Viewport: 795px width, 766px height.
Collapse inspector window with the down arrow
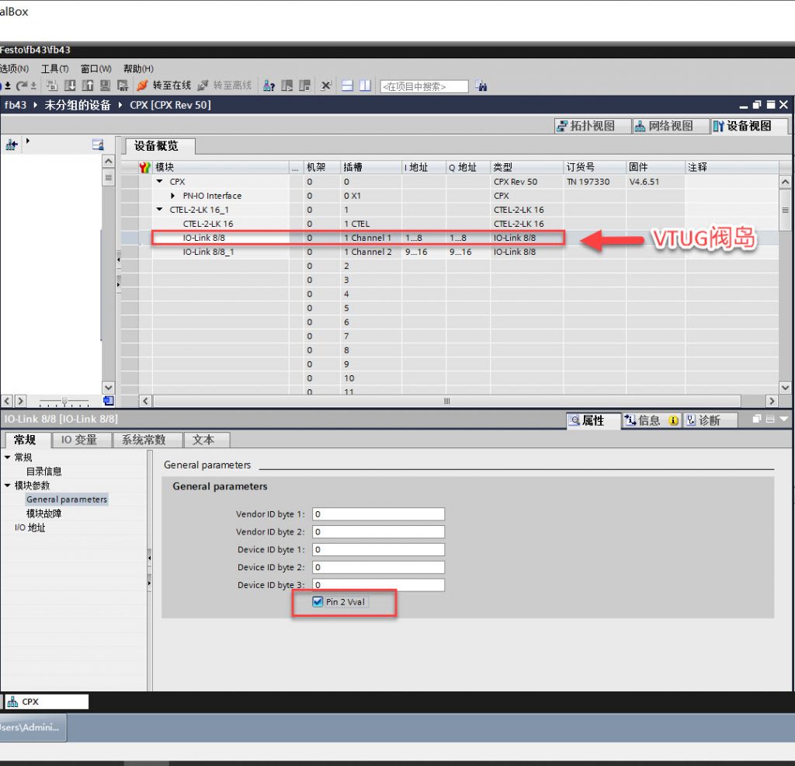click(x=784, y=419)
